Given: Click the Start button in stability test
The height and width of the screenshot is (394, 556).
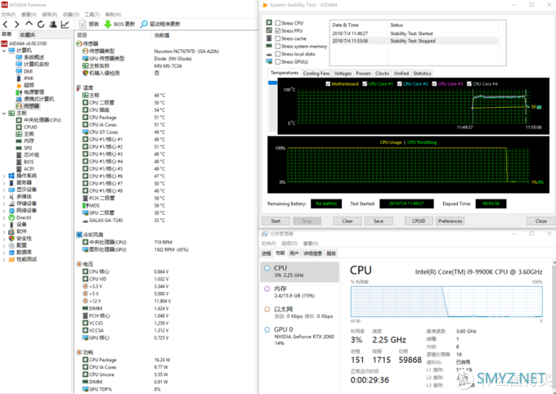Looking at the screenshot, I should [x=276, y=221].
